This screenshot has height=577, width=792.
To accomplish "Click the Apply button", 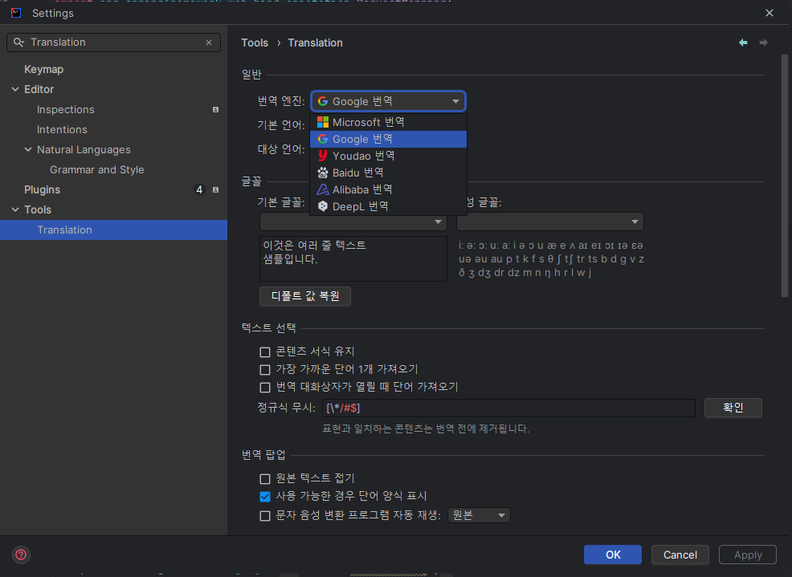I will (748, 555).
